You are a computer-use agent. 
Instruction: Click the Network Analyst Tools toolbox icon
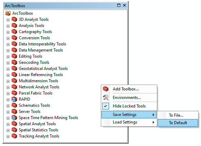click(x=14, y=87)
